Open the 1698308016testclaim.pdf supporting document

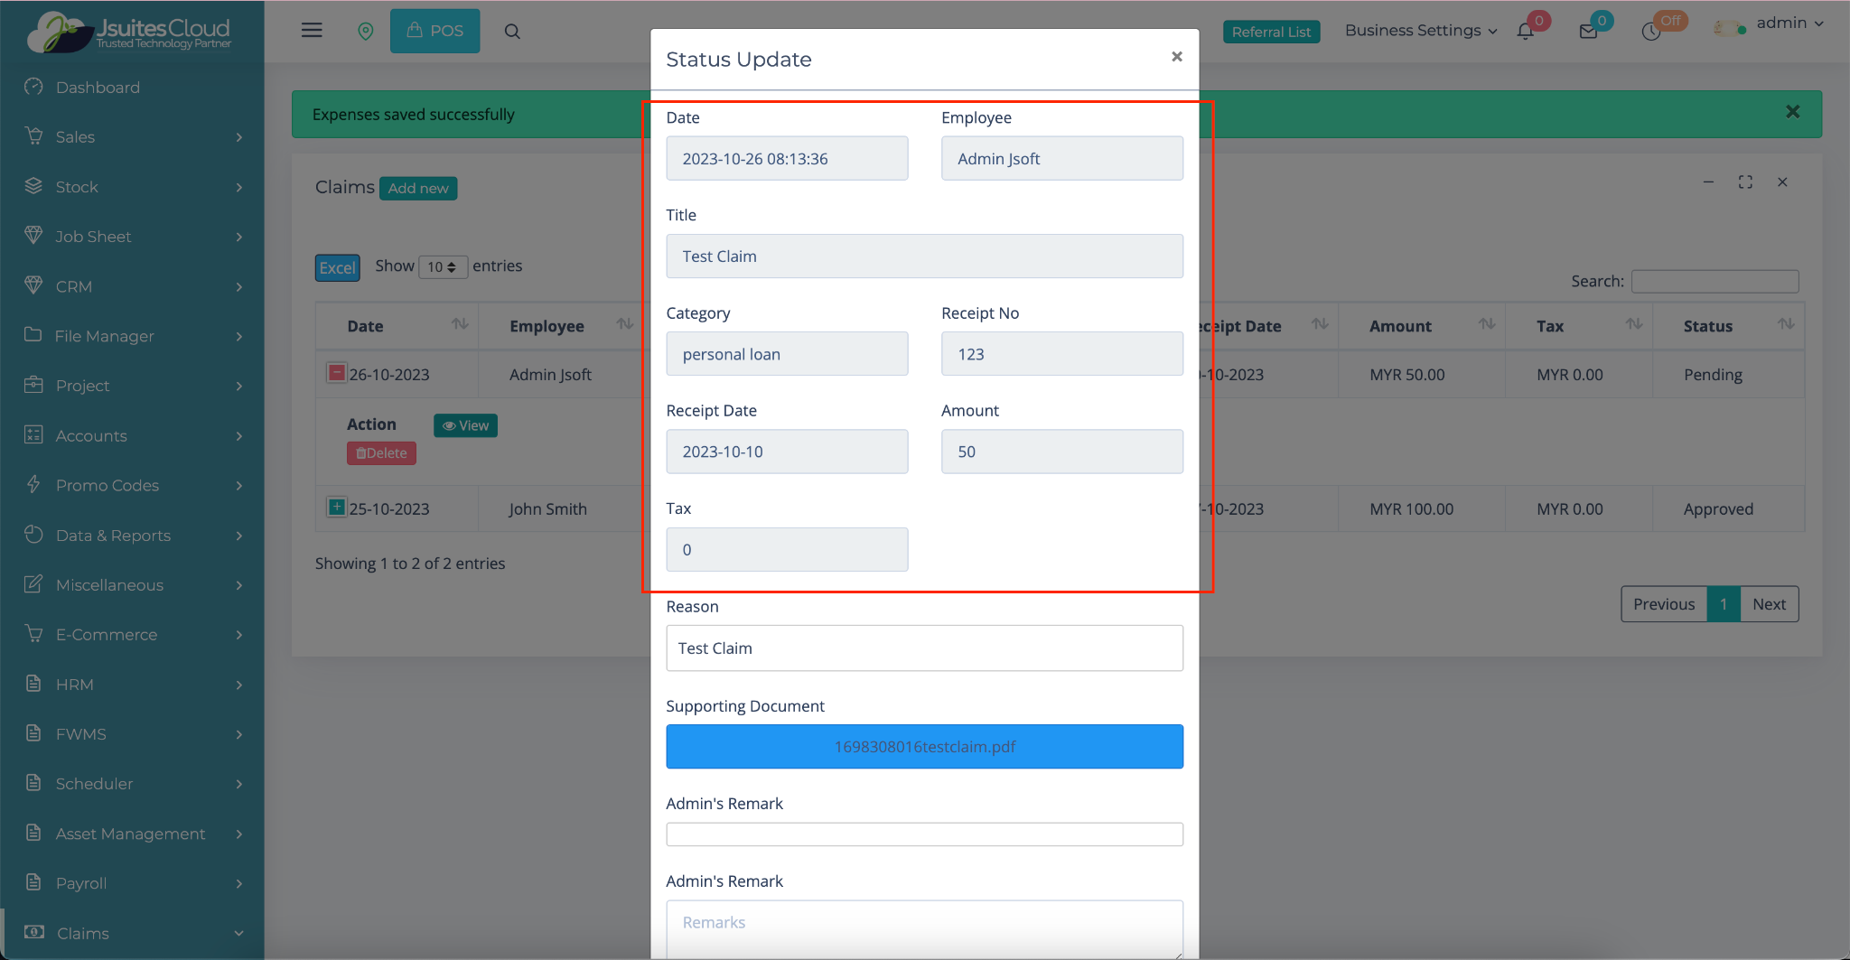924,747
